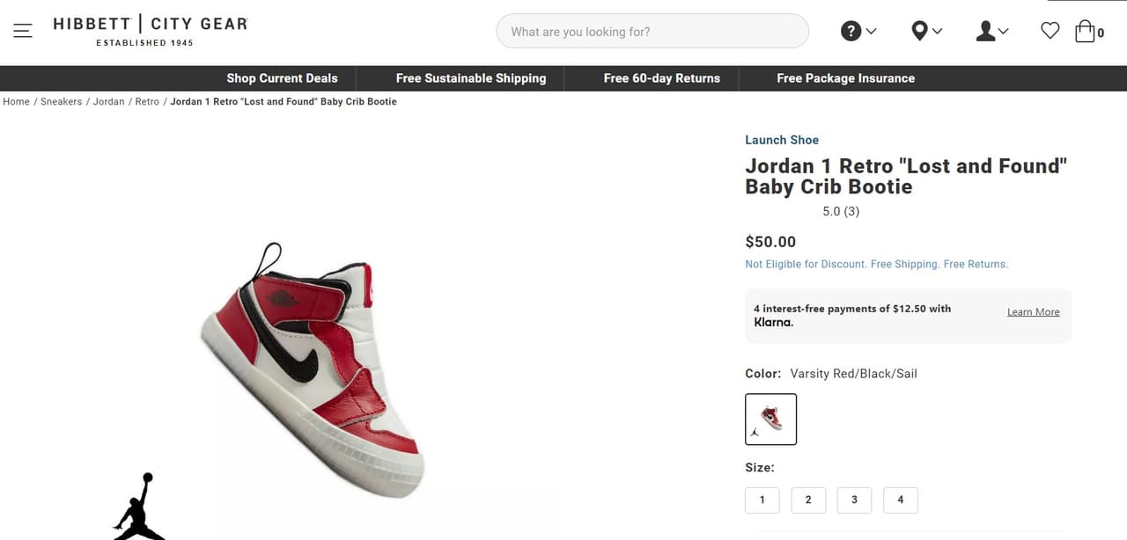Choose size 2 option
This screenshot has width=1127, height=540.
point(807,500)
